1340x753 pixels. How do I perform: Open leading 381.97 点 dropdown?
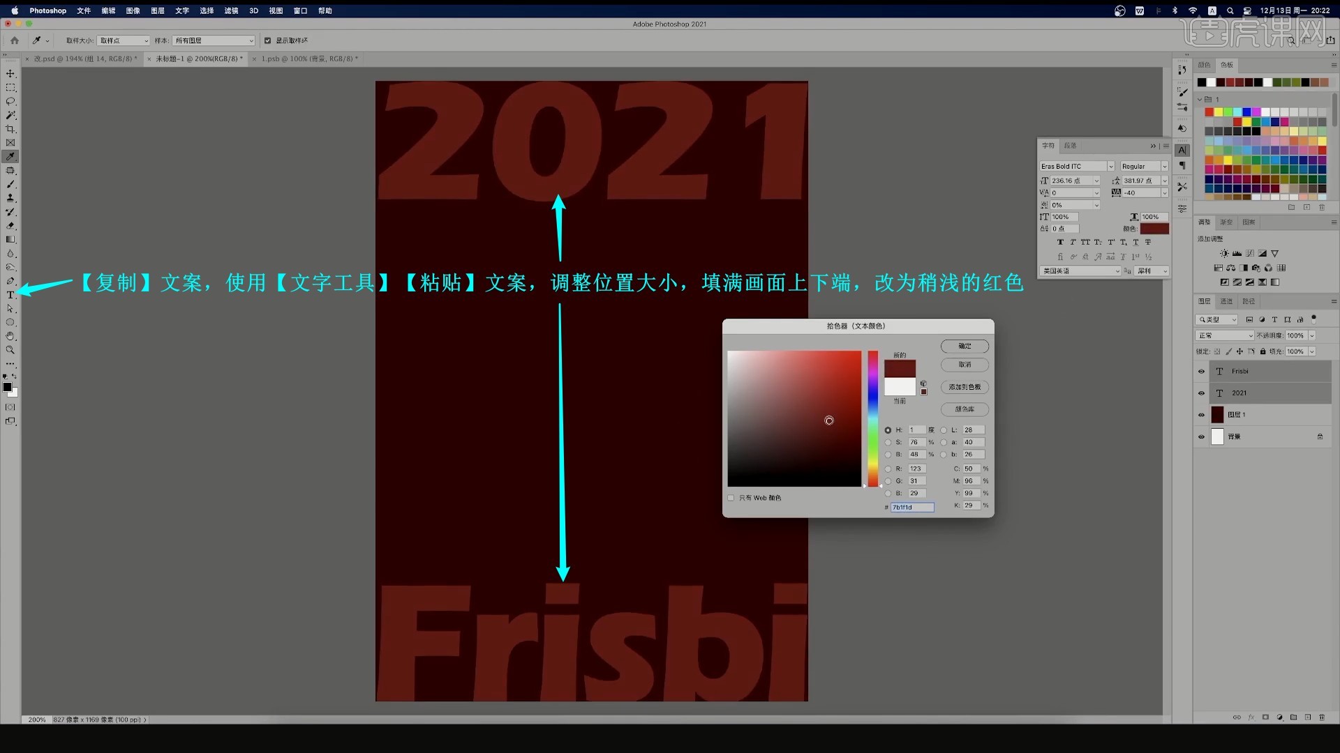(x=1165, y=181)
